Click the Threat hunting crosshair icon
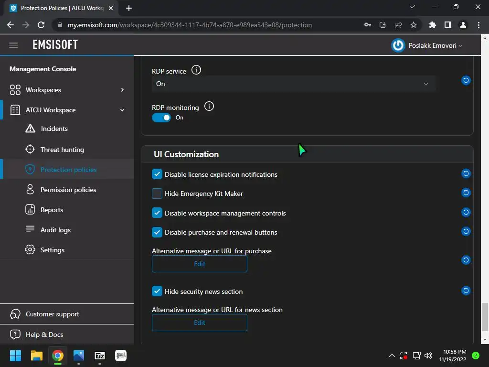 point(30,150)
